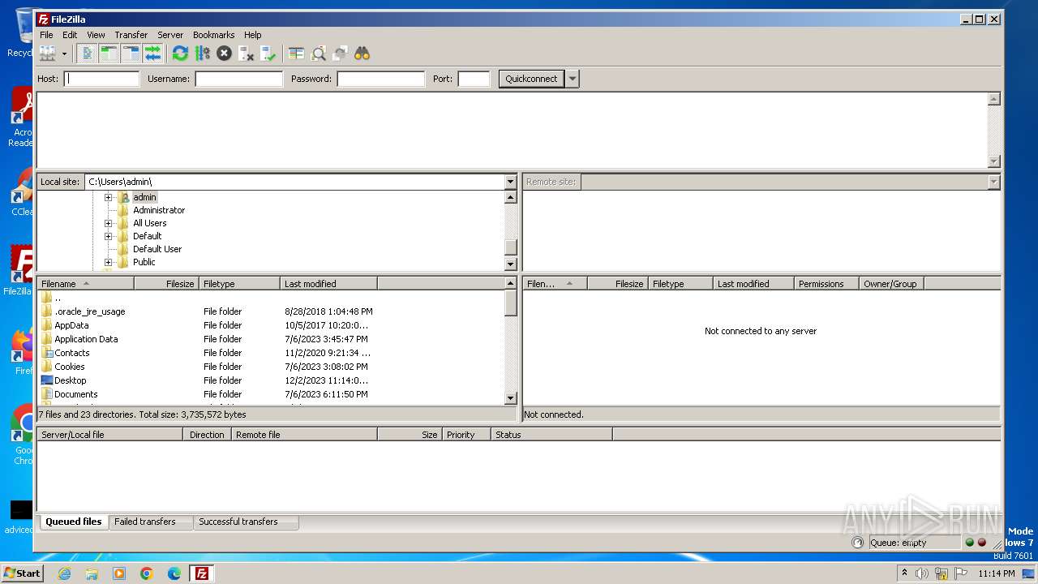The image size is (1038, 584).
Task: Open the Help menu
Action: [253, 35]
